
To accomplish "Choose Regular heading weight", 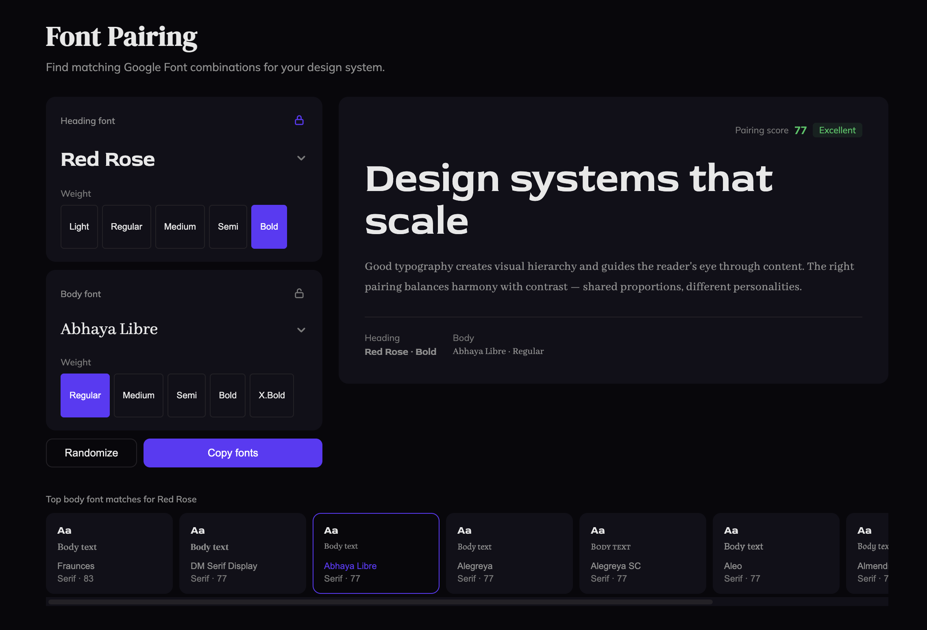I will pyautogui.click(x=126, y=227).
